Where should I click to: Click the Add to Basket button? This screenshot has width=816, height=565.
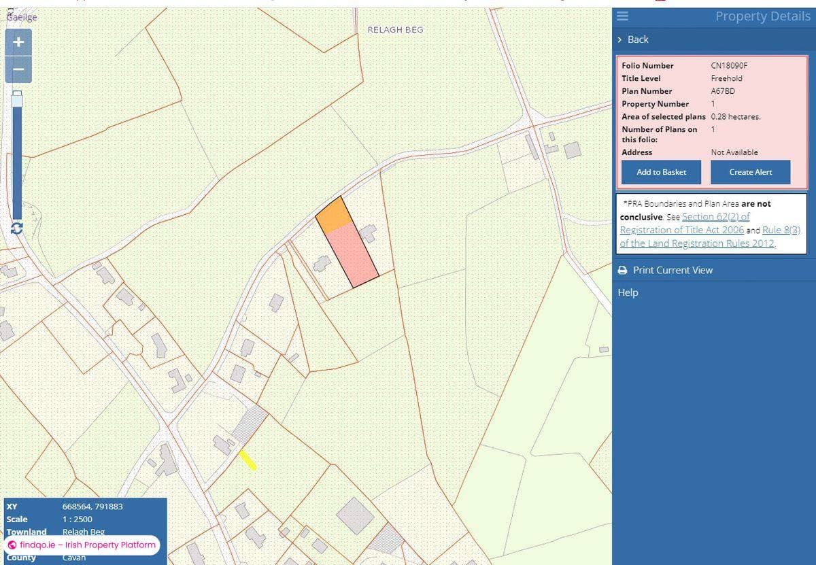[x=660, y=172]
